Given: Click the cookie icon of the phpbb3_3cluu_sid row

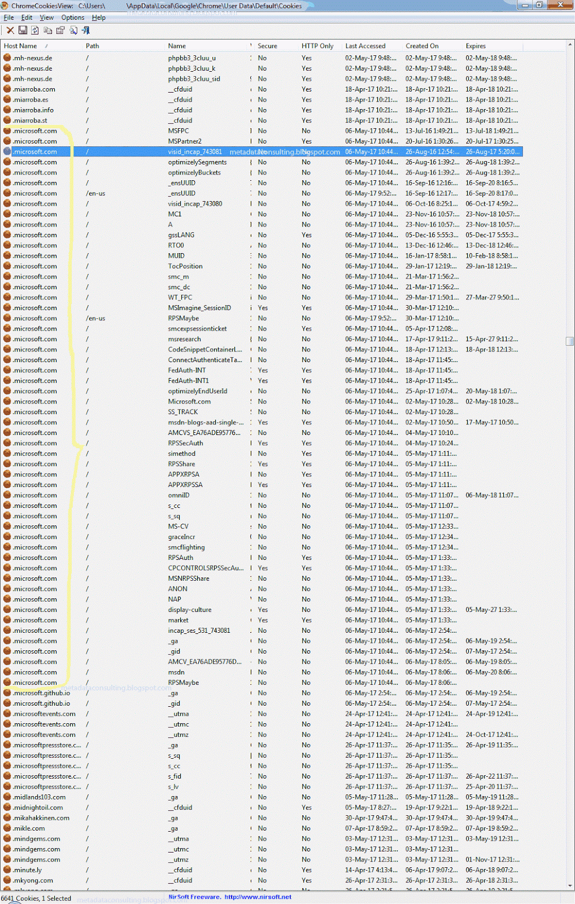Looking at the screenshot, I should click(7, 79).
